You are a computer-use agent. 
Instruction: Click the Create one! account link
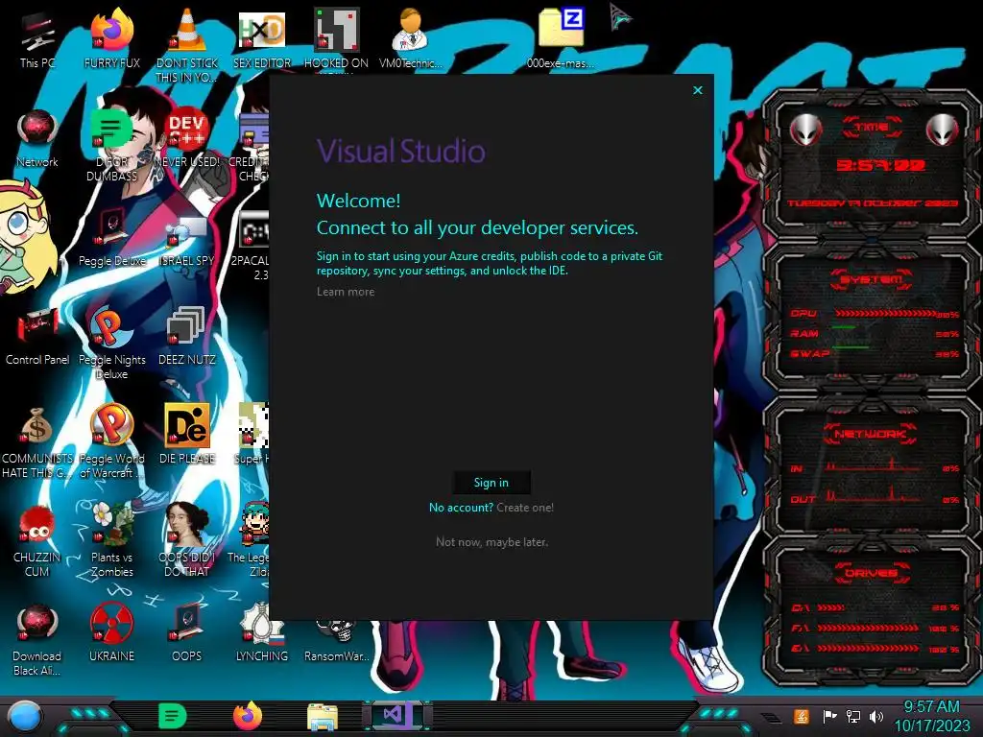[x=525, y=508]
